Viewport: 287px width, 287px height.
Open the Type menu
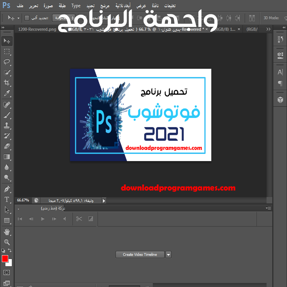point(76,6)
